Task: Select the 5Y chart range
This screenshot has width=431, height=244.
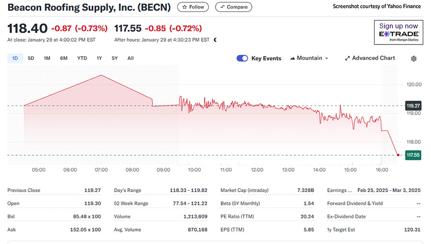Action: (x=114, y=58)
